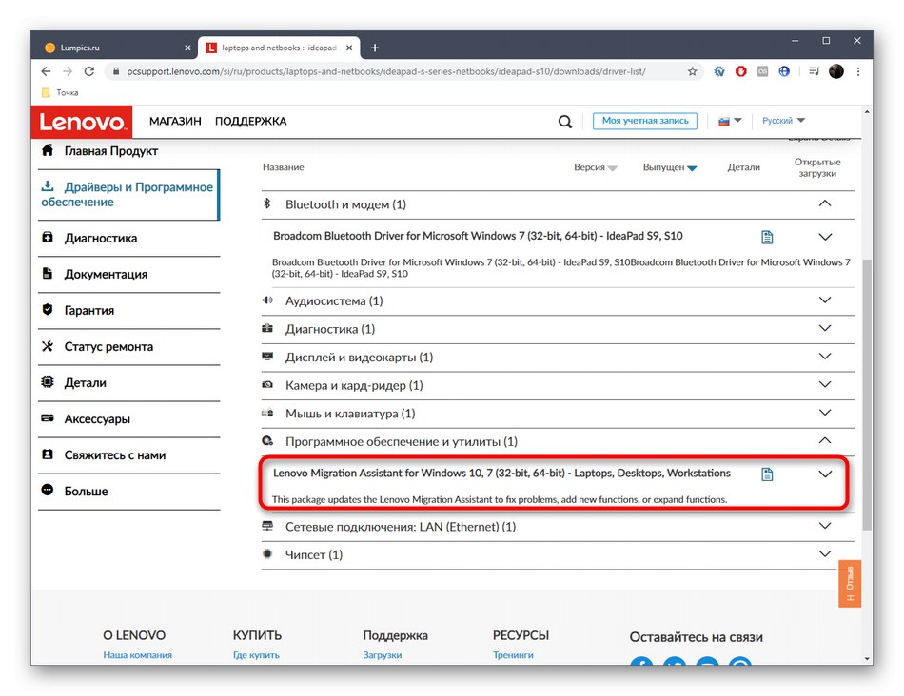Expand Мышь и клавиатура section
The height and width of the screenshot is (696, 904).
[x=825, y=413]
